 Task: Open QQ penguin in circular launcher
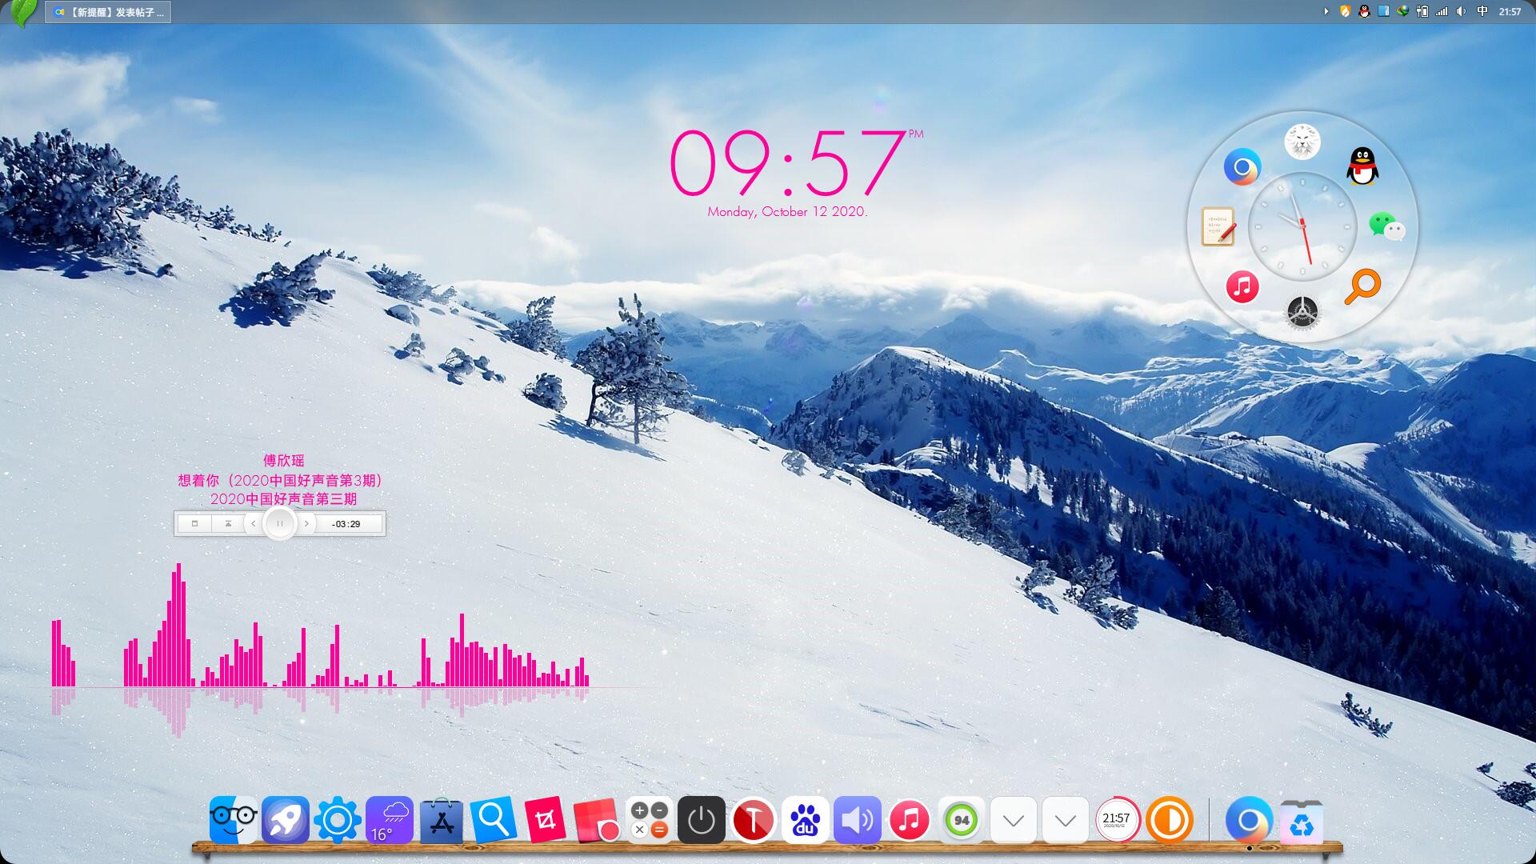[x=1362, y=166]
